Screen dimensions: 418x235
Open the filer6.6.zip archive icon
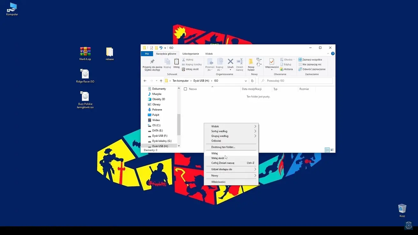tap(85, 53)
